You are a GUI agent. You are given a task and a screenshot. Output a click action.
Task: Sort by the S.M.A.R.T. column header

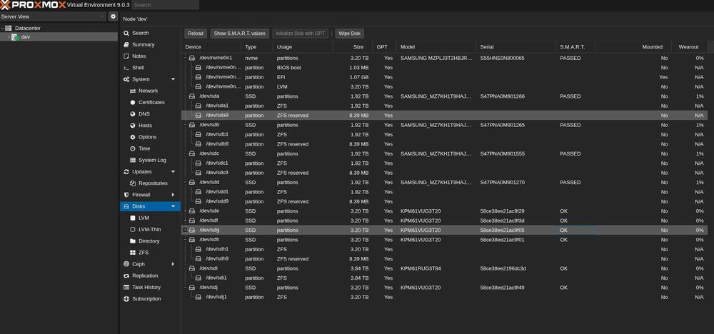pos(575,47)
